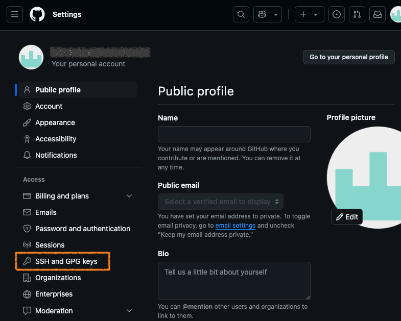Open the hamburger navigation menu
The width and height of the screenshot is (401, 321).
[x=15, y=14]
